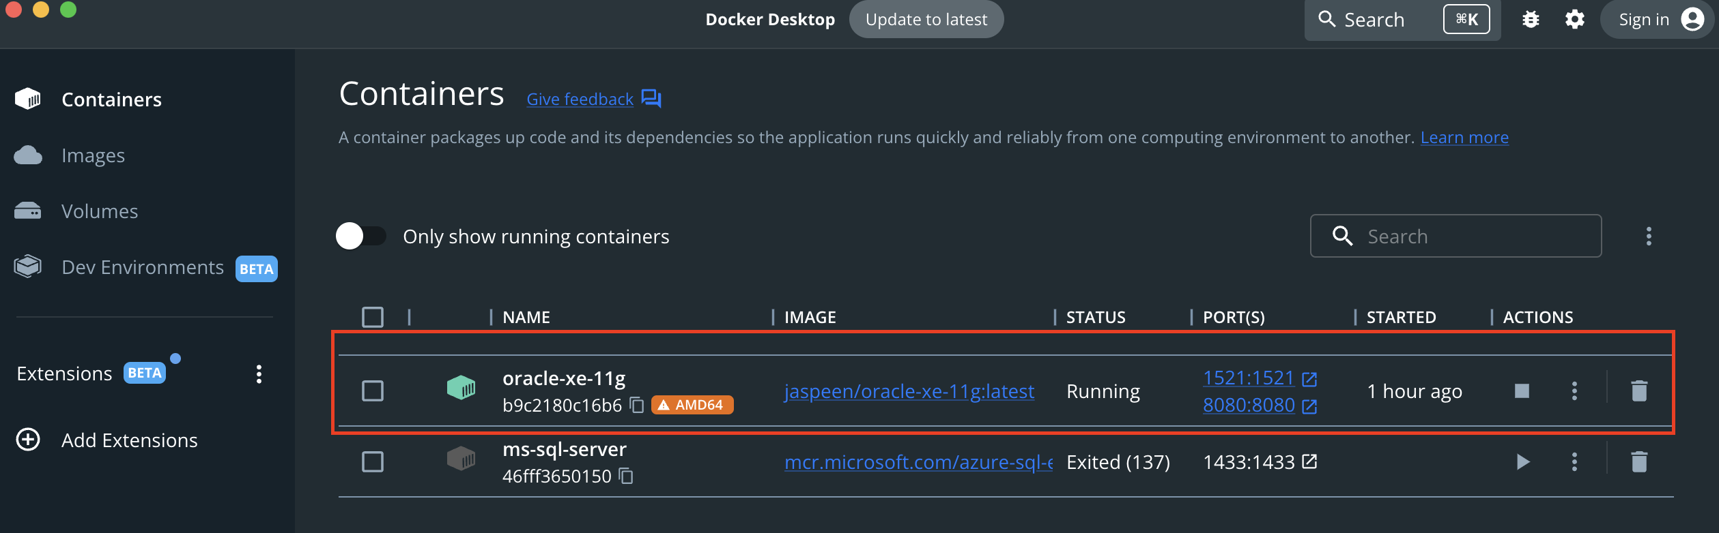The image size is (1719, 533).
Task: Select the oracle-xe-11g row checkbox
Action: pyautogui.click(x=373, y=391)
